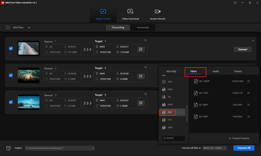The height and width of the screenshot is (156, 261).
Task: Open the Video Download tab
Action: click(x=130, y=15)
